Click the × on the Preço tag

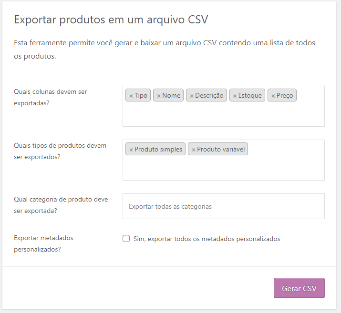coord(273,96)
